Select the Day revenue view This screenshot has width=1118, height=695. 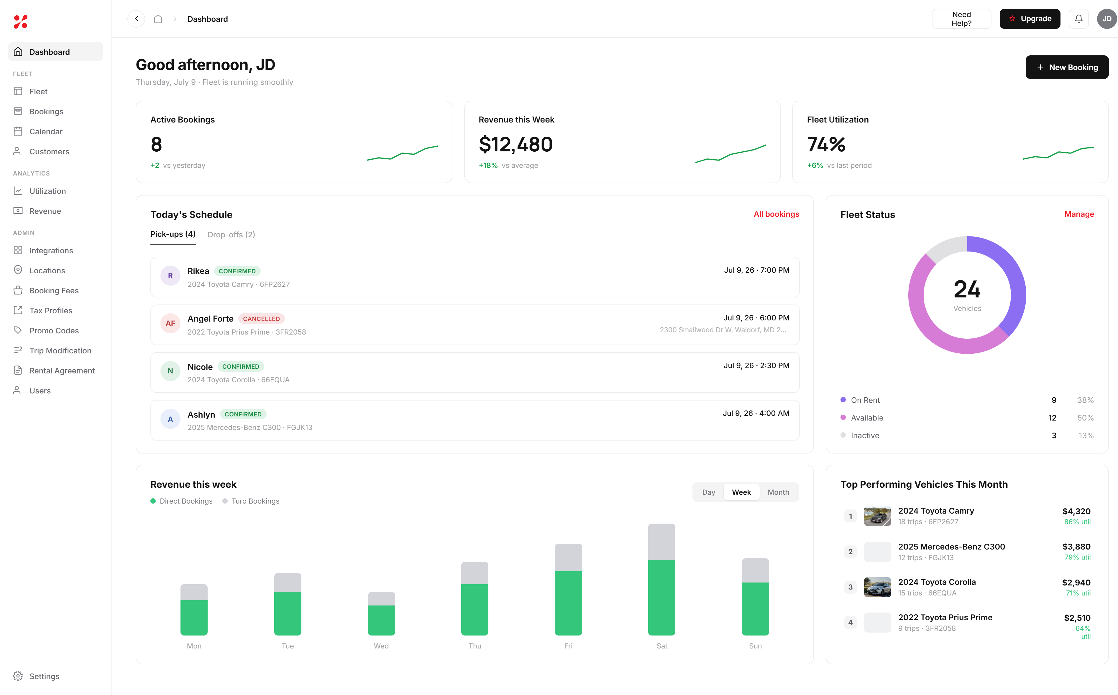(x=709, y=492)
